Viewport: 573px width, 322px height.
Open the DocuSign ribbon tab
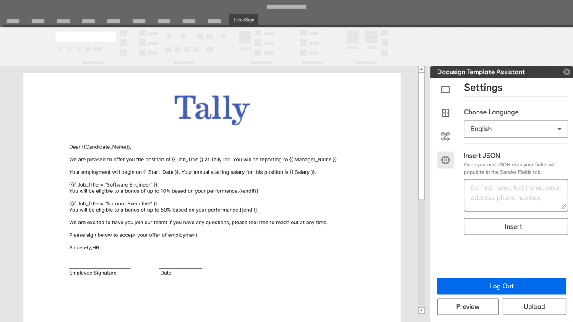click(x=244, y=20)
